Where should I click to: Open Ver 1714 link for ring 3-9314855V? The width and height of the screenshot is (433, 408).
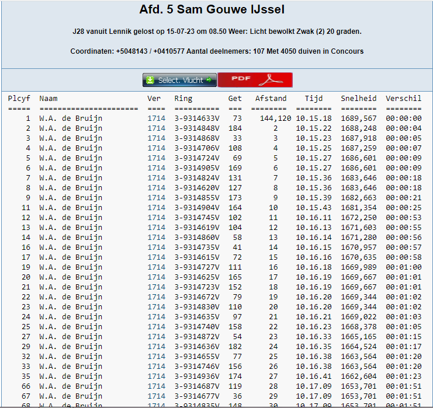coord(156,198)
